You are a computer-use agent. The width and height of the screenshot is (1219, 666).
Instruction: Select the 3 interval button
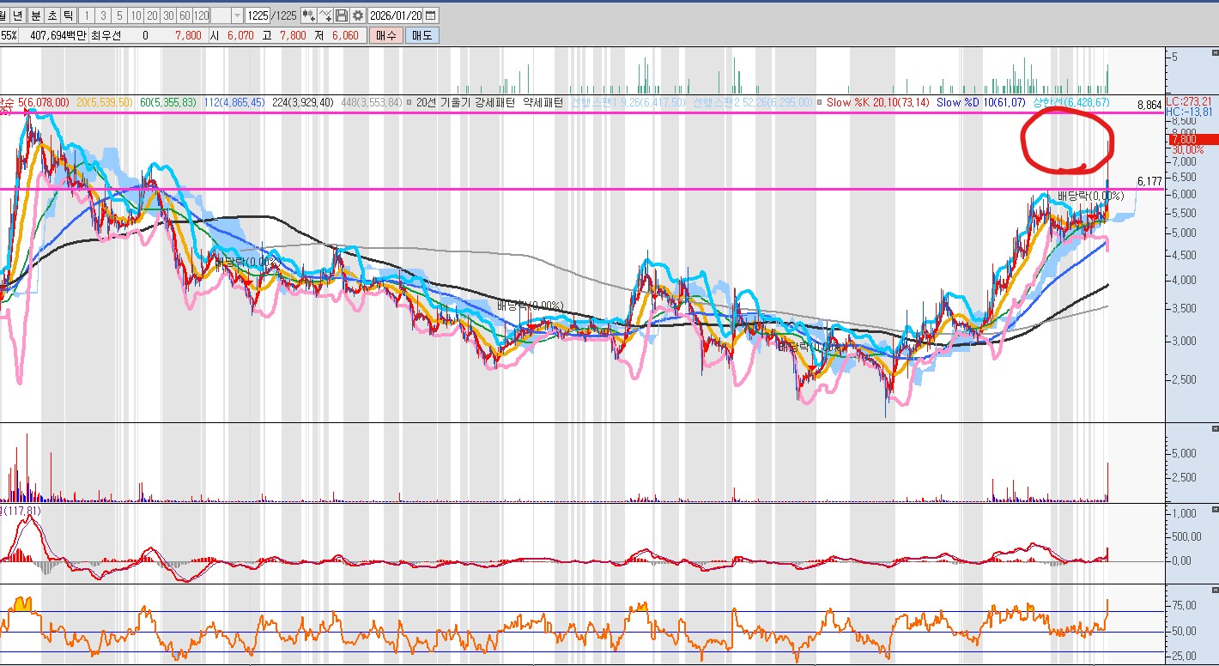point(104,15)
